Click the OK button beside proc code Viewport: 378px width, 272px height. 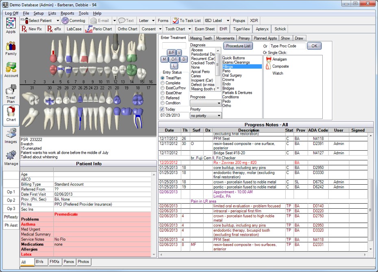tap(314, 46)
